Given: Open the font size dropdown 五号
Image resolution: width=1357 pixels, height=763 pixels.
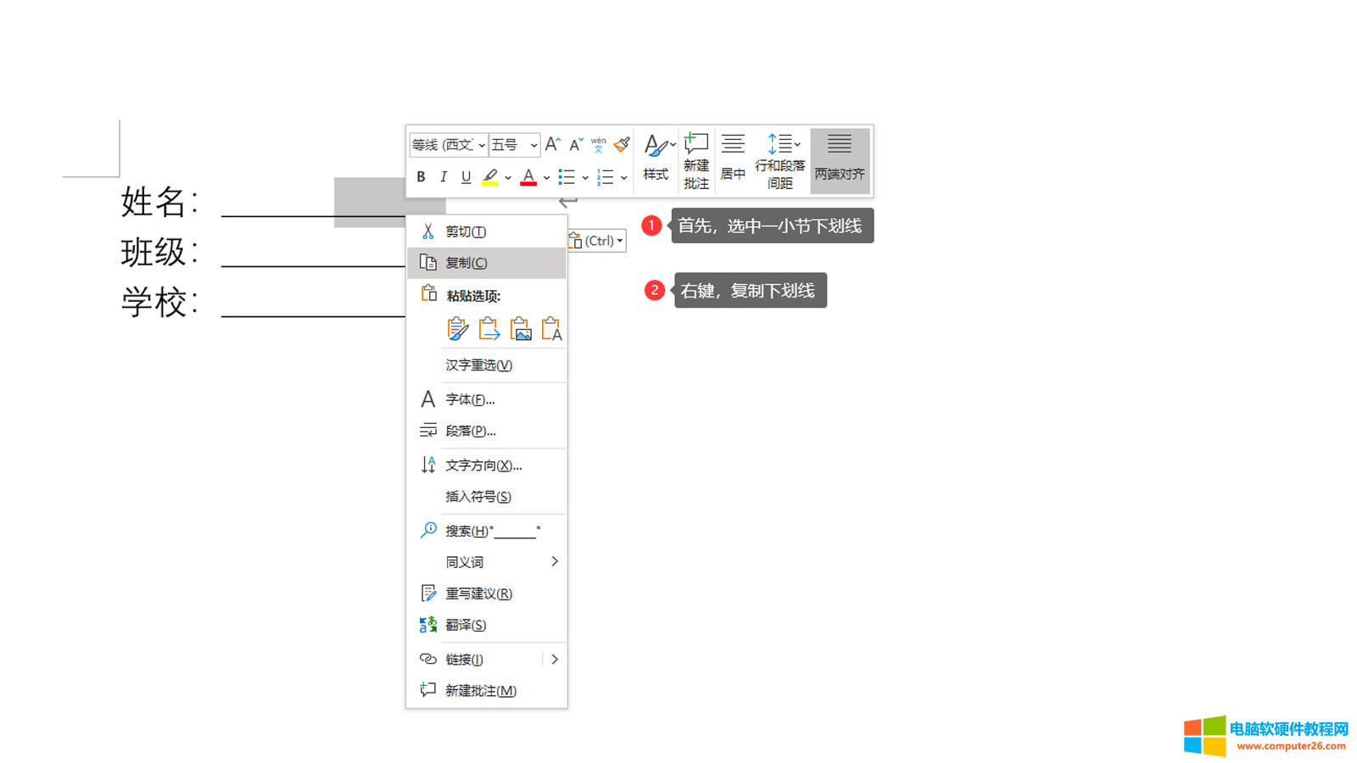Looking at the screenshot, I should 533,145.
